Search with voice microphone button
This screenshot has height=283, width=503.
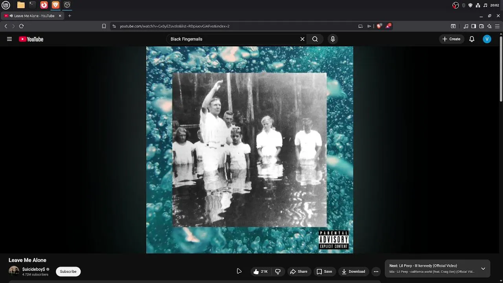click(333, 39)
